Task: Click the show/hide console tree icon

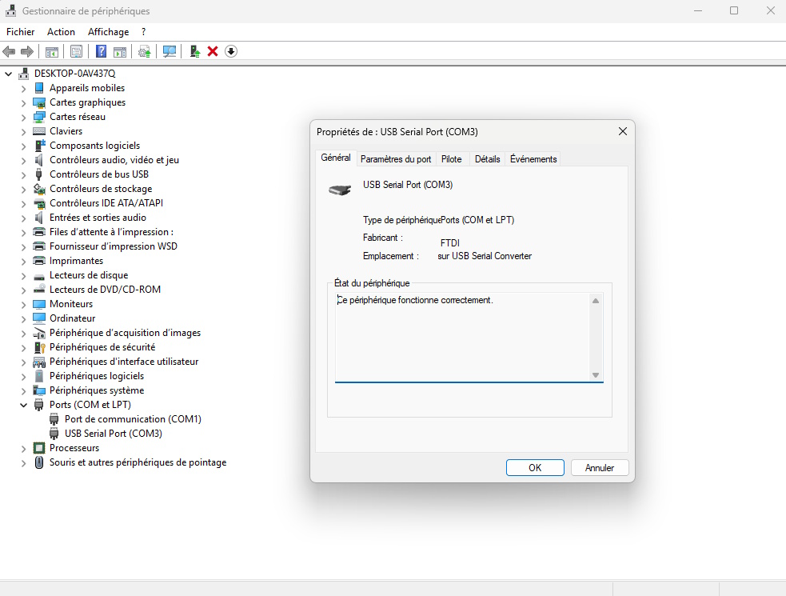Action: tap(51, 51)
